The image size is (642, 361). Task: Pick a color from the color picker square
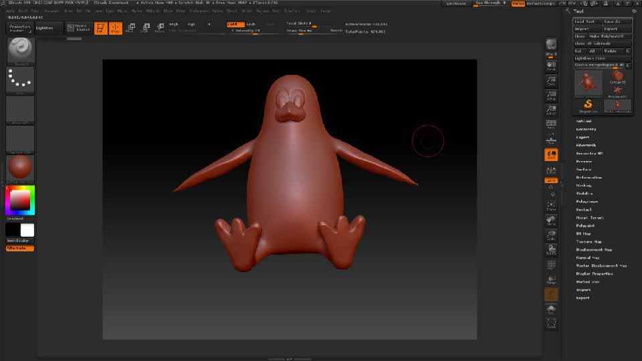pos(20,200)
